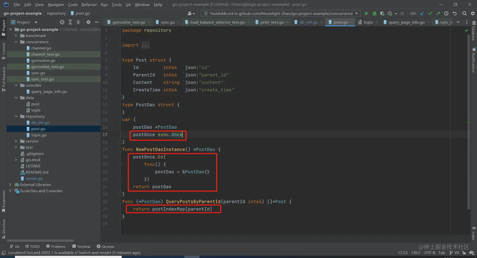
Task: Open the Tools menu
Action: click(117, 4)
